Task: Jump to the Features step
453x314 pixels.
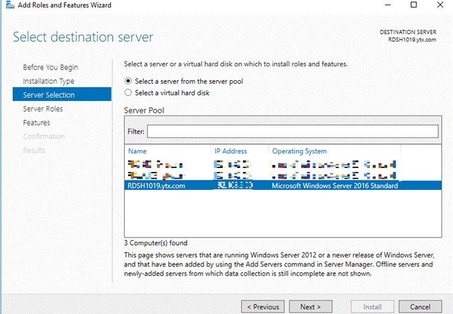Action: pos(37,123)
